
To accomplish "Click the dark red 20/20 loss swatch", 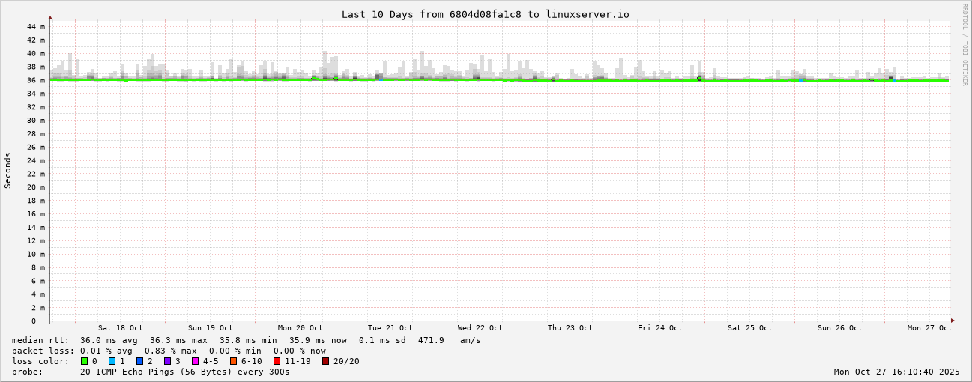I will (x=325, y=361).
